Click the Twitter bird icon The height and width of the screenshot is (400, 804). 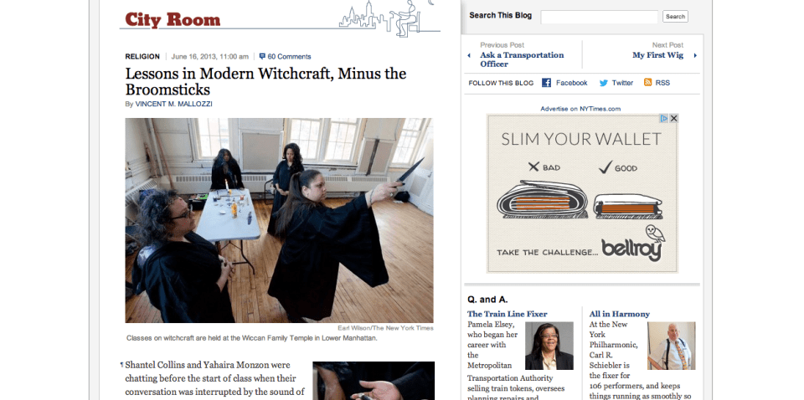pyautogui.click(x=604, y=83)
